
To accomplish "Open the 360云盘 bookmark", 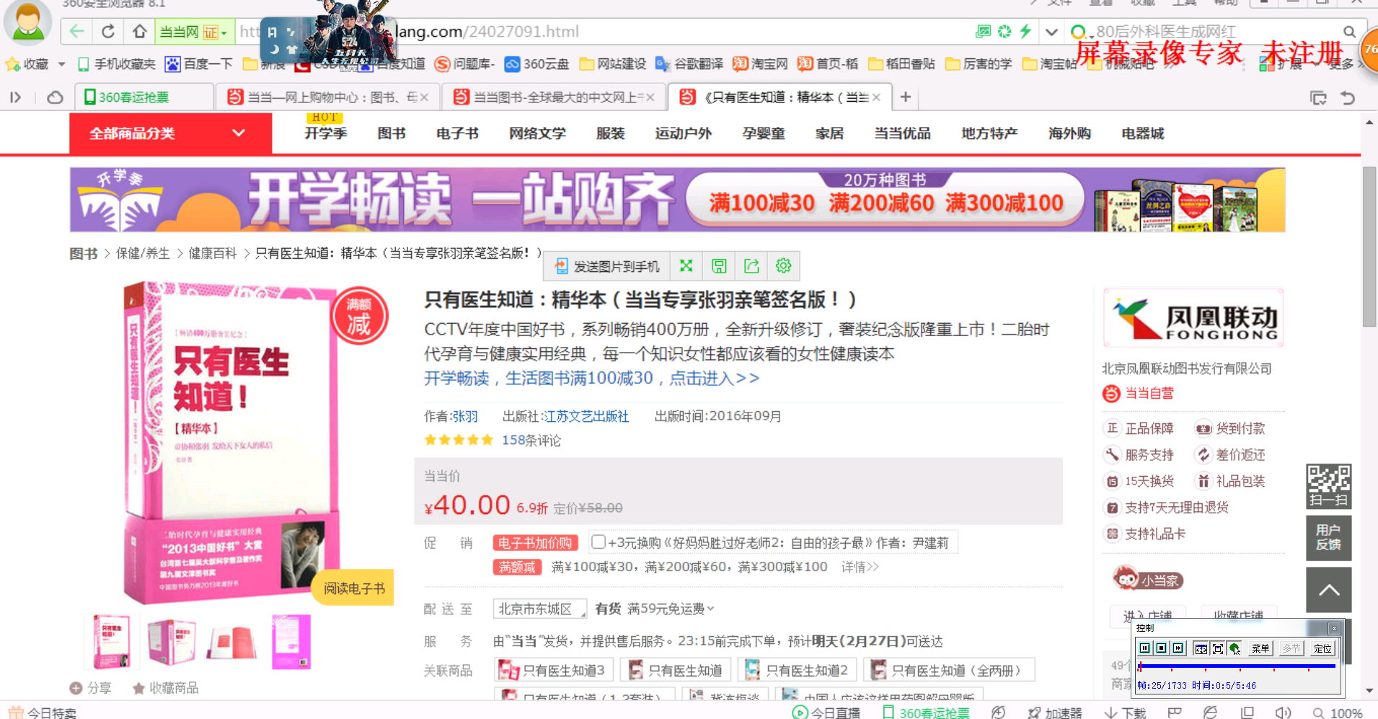I will 536,64.
